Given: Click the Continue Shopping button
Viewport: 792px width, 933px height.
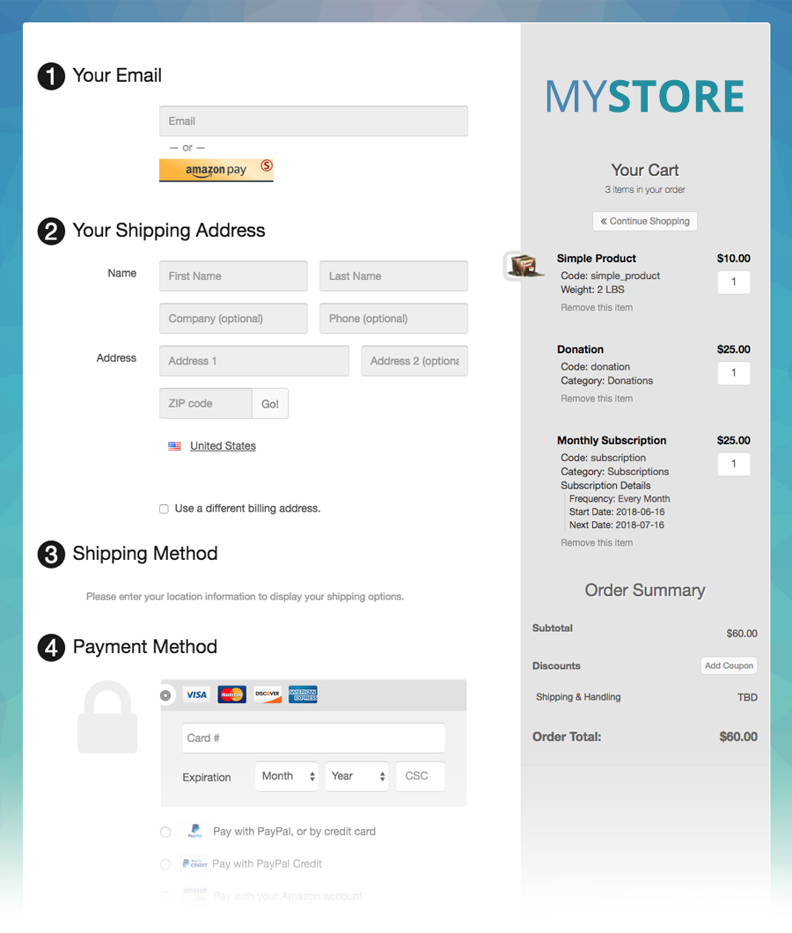Looking at the screenshot, I should coord(645,221).
